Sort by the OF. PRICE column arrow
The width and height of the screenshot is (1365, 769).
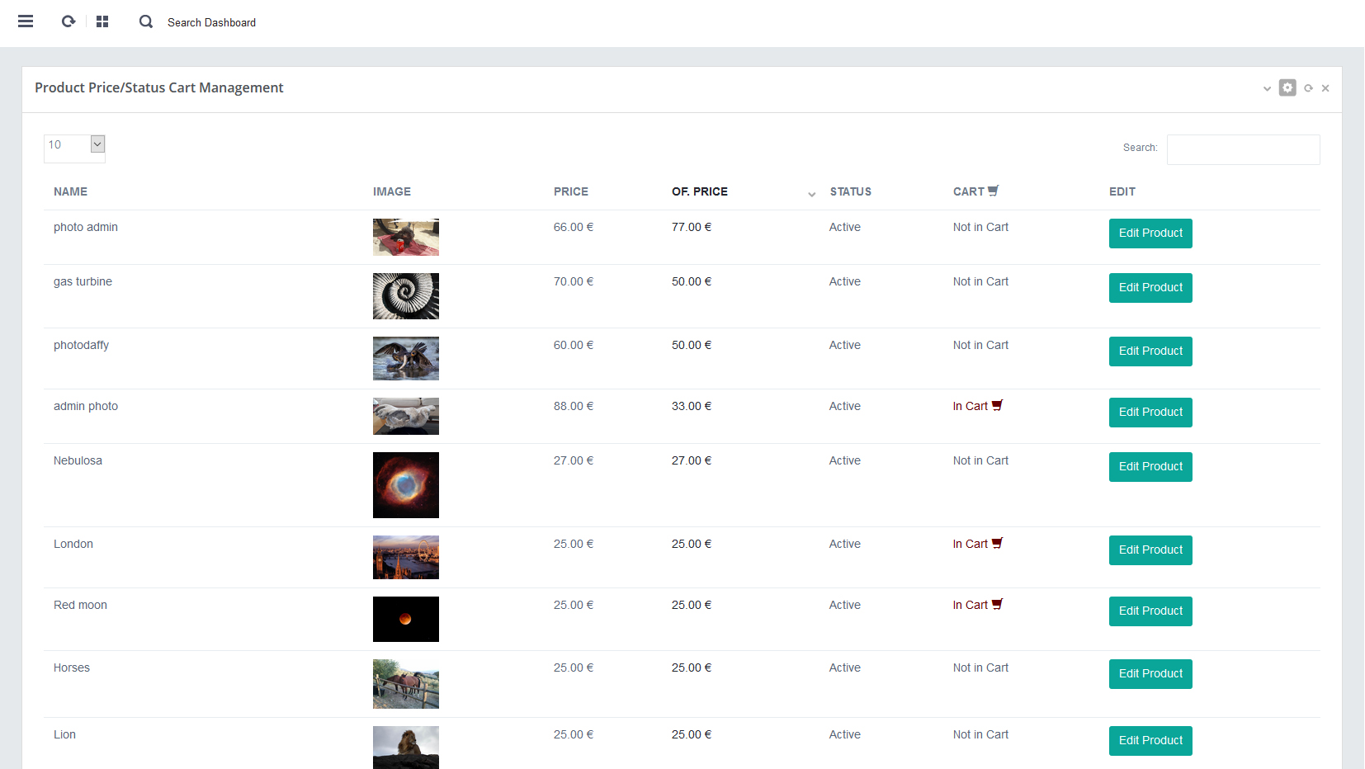811,194
